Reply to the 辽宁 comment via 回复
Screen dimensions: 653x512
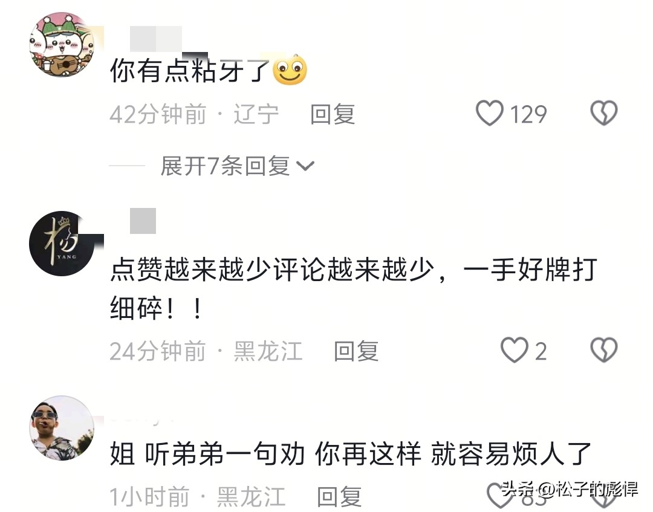click(x=333, y=114)
